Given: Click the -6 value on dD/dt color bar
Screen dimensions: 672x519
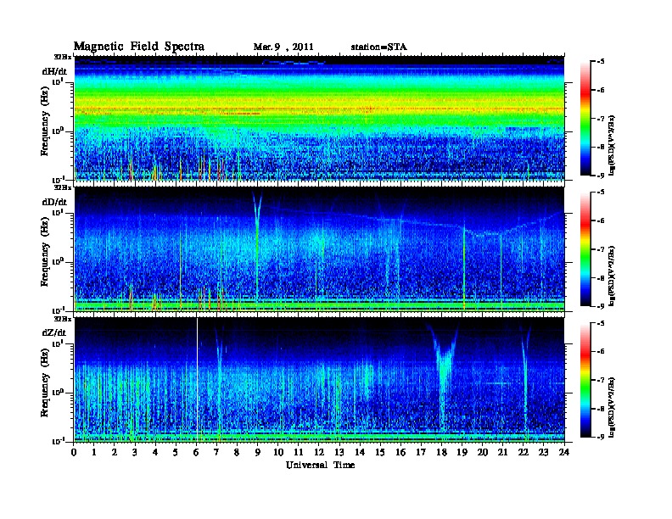Looking at the screenshot, I should (601, 220).
